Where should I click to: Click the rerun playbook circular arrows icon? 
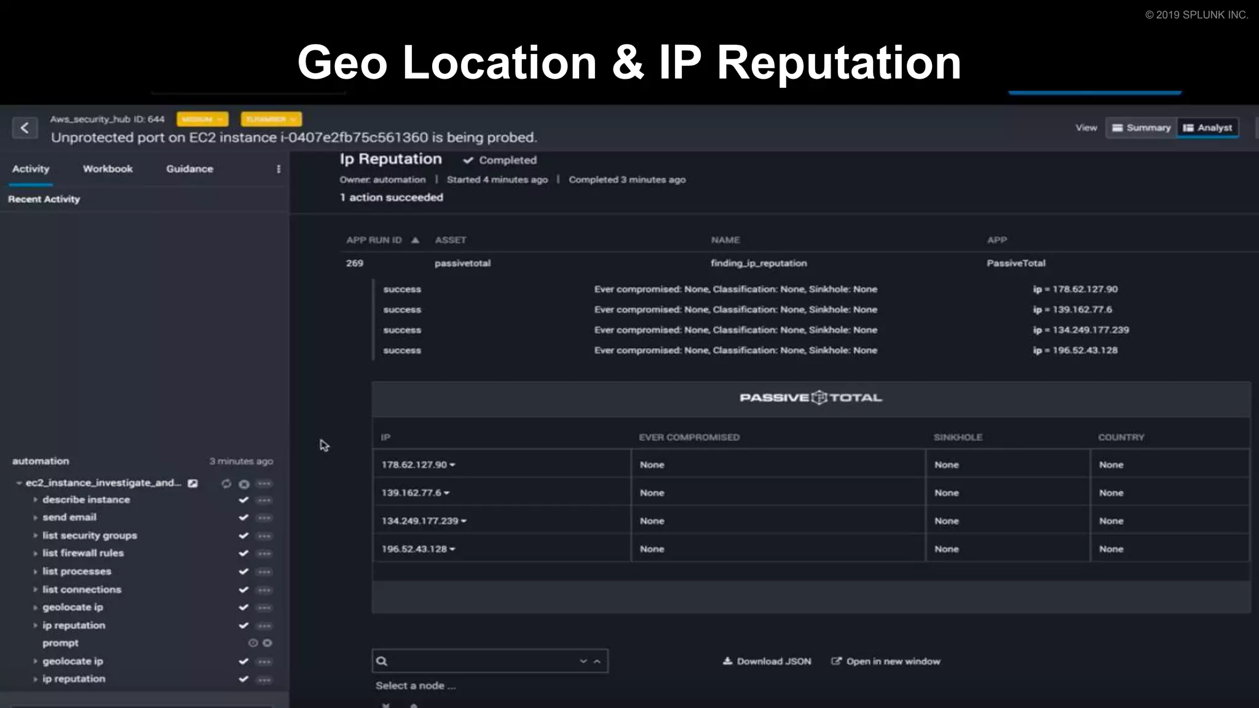pos(226,484)
